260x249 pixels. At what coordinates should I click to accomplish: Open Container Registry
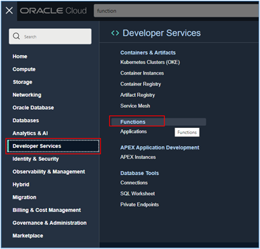point(140,84)
